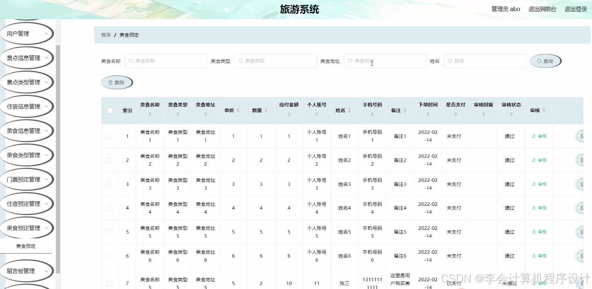
Task: Expand 用户管理 sidebar menu
Action: pos(27,33)
